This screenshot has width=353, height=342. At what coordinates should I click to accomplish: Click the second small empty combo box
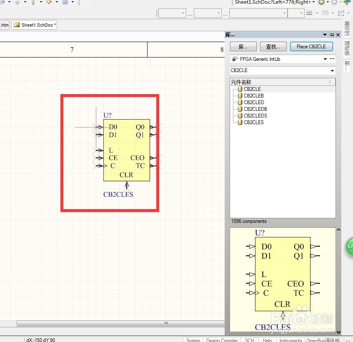pyautogui.click(x=208, y=13)
